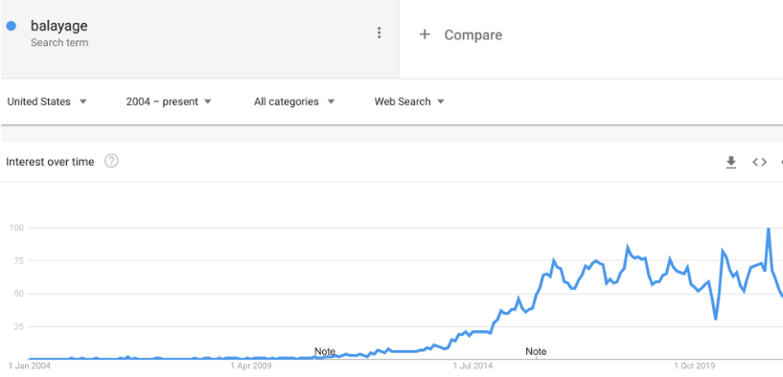Click the Note marker near 2016 on chart
The width and height of the screenshot is (783, 377).
[536, 351]
